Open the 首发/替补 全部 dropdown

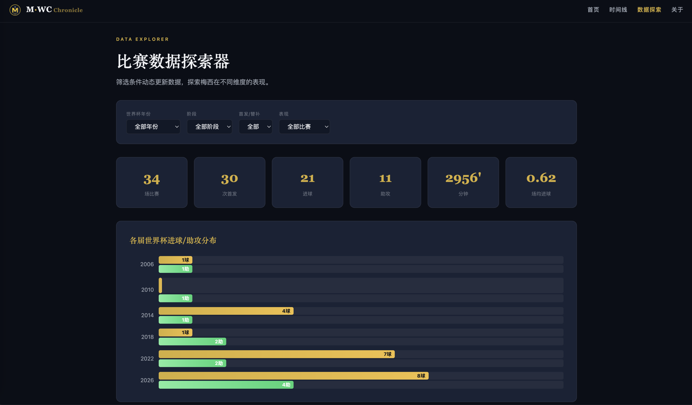point(255,126)
